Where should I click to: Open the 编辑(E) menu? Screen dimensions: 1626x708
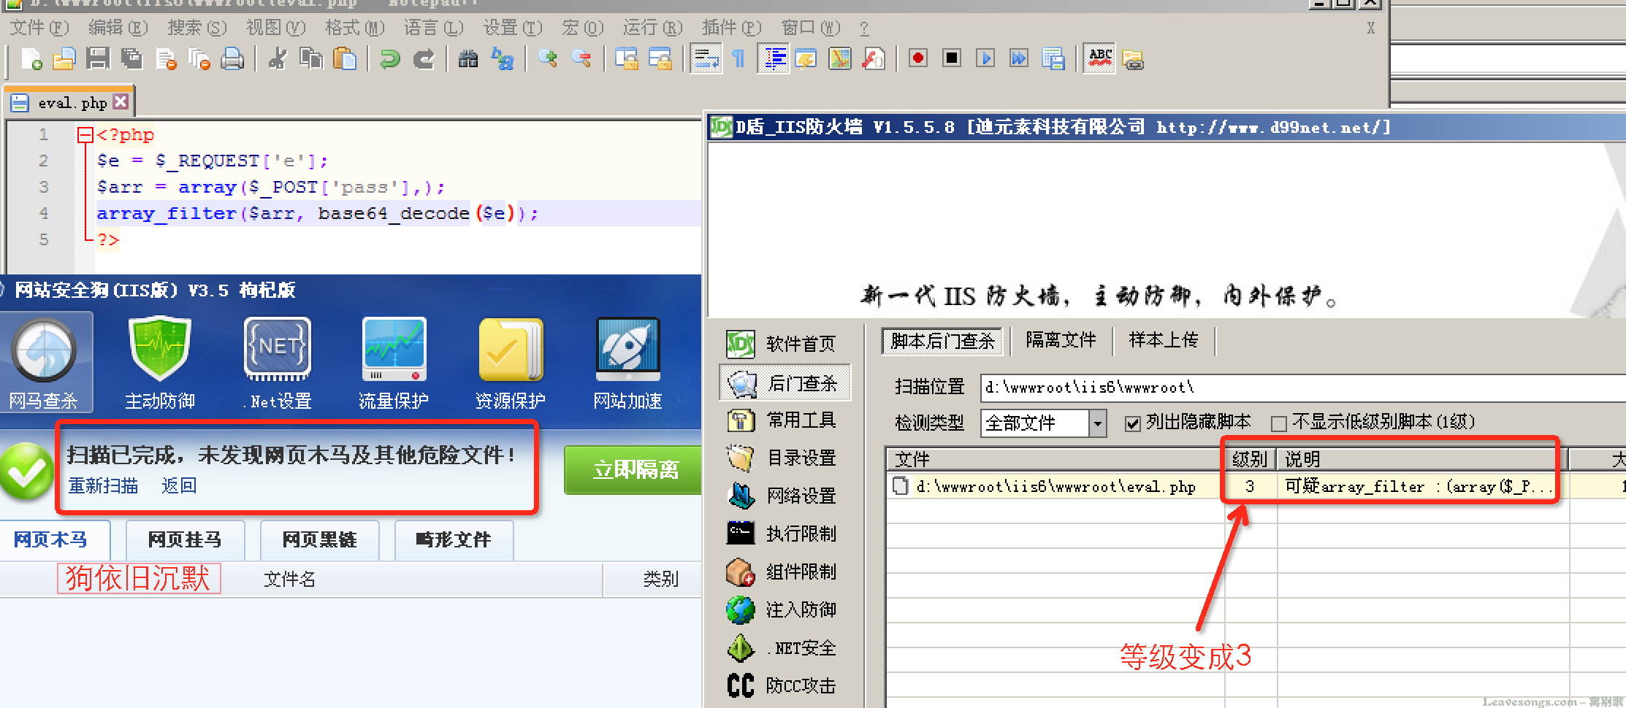point(118,28)
